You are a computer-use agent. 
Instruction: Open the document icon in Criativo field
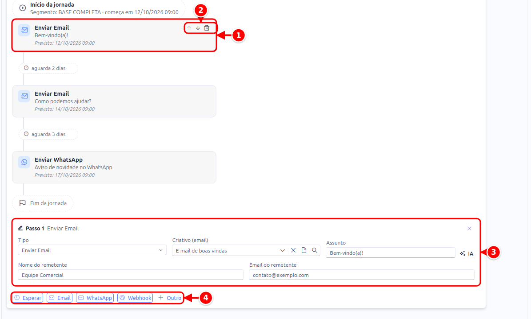coord(304,250)
